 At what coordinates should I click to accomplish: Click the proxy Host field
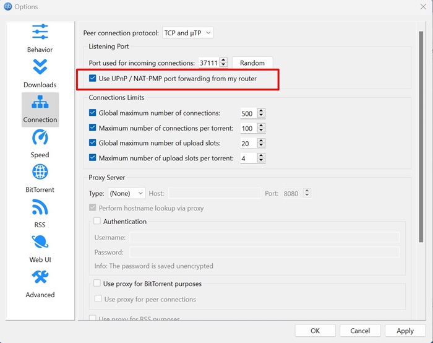coord(215,193)
